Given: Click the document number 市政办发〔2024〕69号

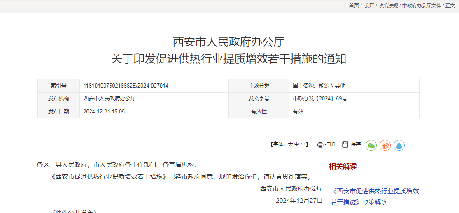Looking at the screenshot, I should coord(320,99).
